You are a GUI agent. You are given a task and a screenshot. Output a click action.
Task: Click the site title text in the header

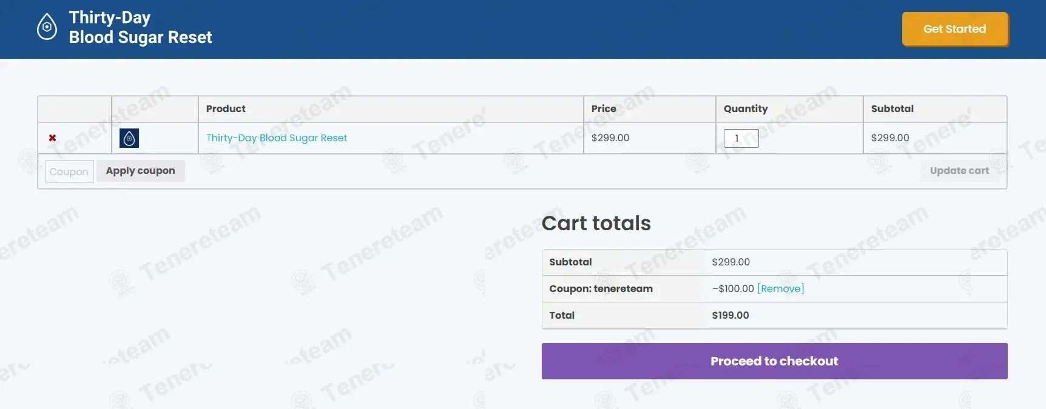click(x=140, y=27)
